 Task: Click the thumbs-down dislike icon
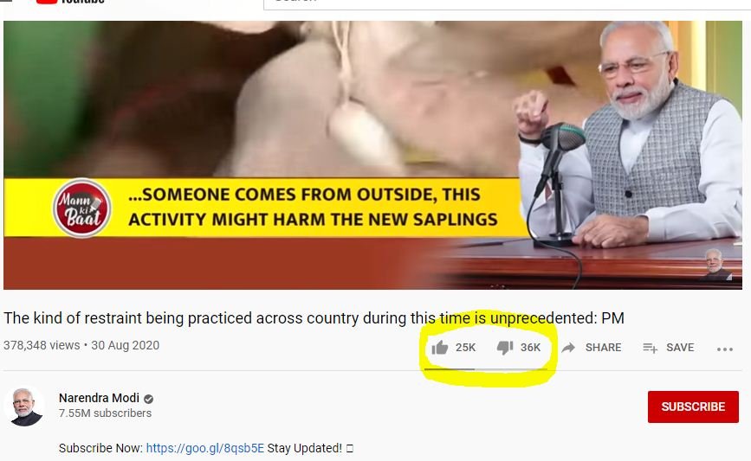click(x=505, y=348)
